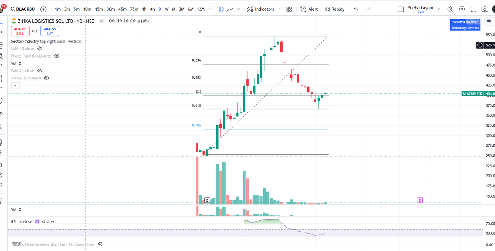
Task: Click the 525.1 crosshair price label
Action: (490, 45)
